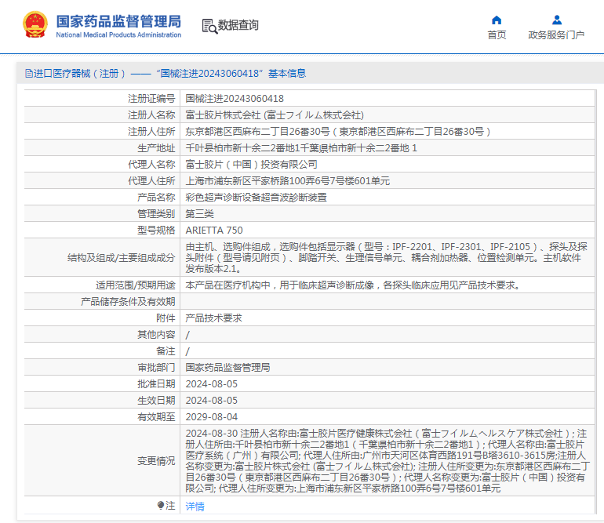Click the agent name 富士胶片（中国）投资有限公司
Viewport: 604px width, 523px height.
pos(251,165)
